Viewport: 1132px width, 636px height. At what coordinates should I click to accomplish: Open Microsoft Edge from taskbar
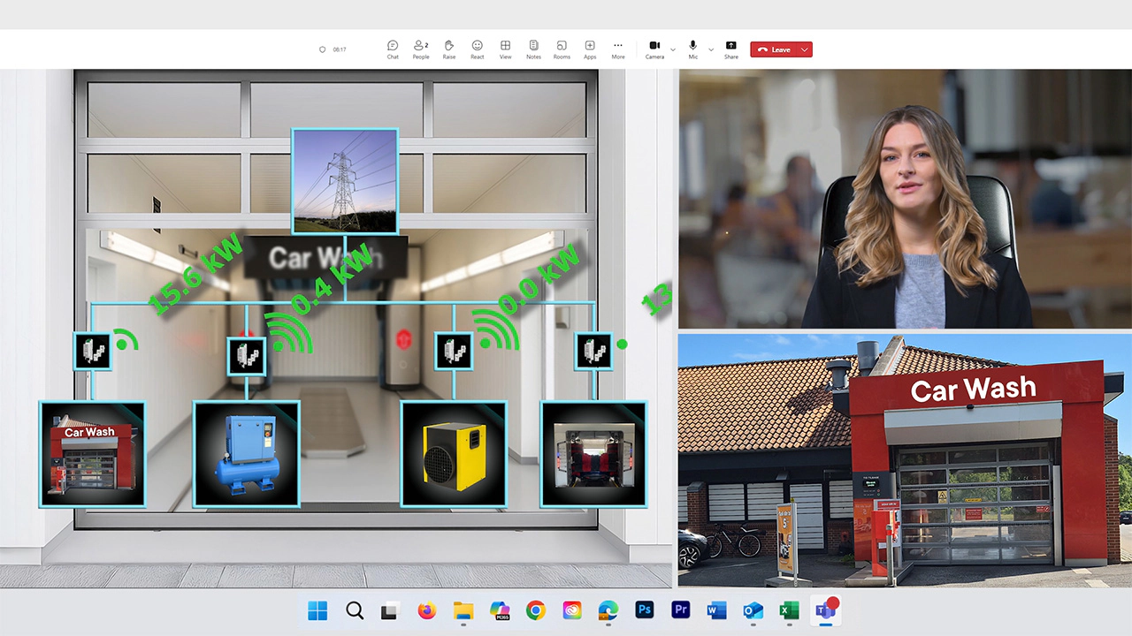point(608,610)
